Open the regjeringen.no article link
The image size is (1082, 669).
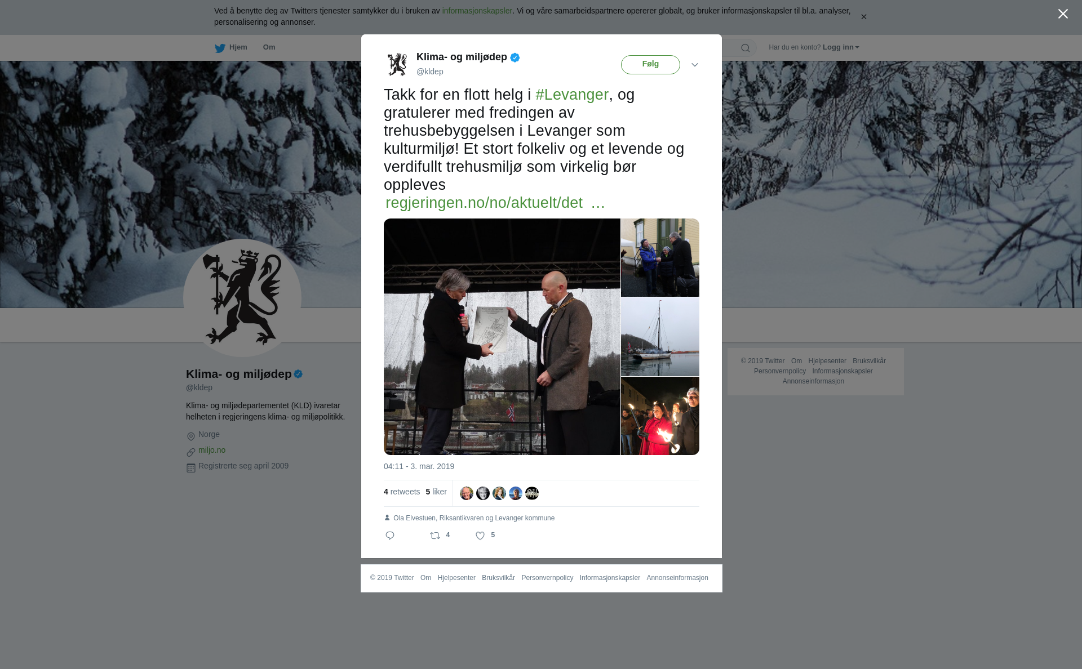click(x=495, y=203)
